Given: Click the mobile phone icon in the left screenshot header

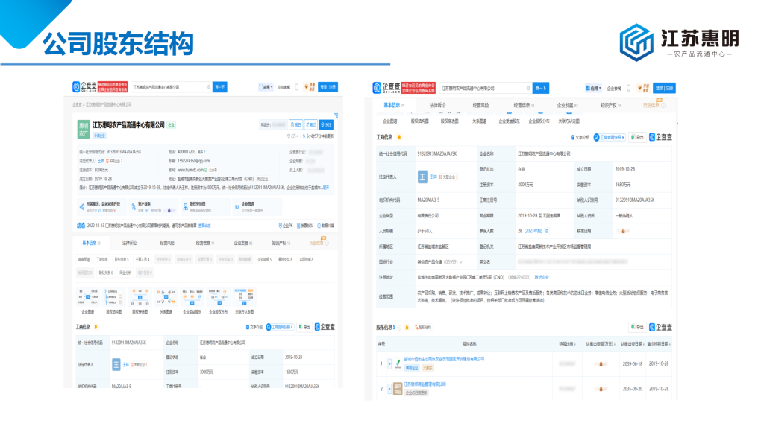Looking at the screenshot, I should (297, 88).
